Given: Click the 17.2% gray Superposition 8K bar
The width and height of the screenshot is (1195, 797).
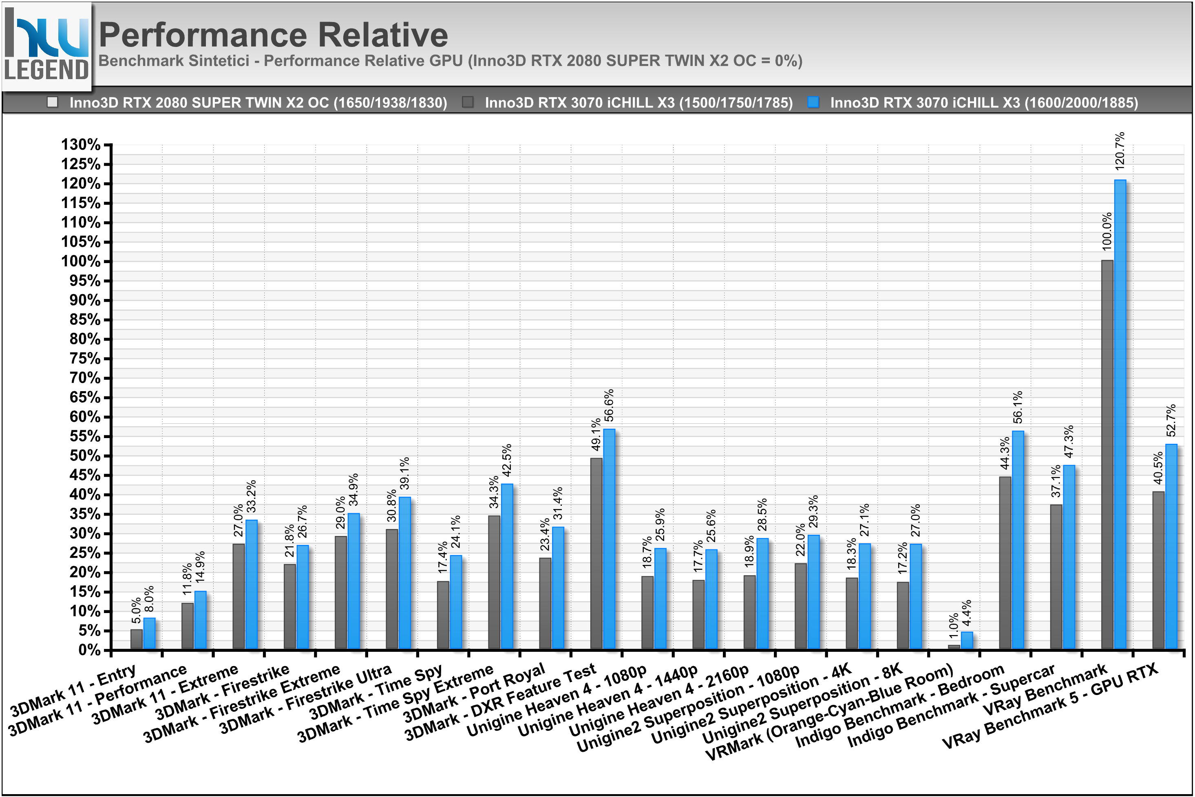Looking at the screenshot, I should pyautogui.click(x=903, y=616).
